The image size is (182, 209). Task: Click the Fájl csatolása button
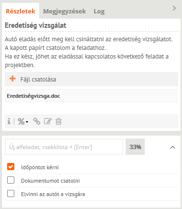[x=91, y=79]
